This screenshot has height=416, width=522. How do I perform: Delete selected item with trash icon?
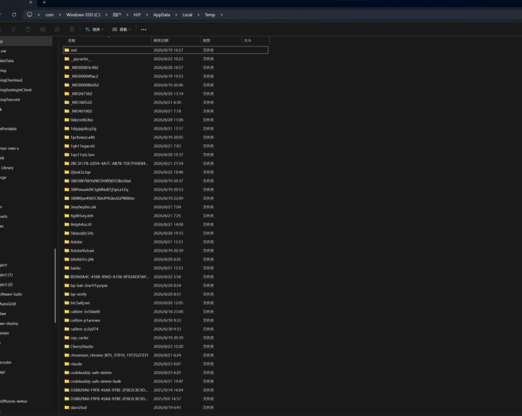[72, 29]
